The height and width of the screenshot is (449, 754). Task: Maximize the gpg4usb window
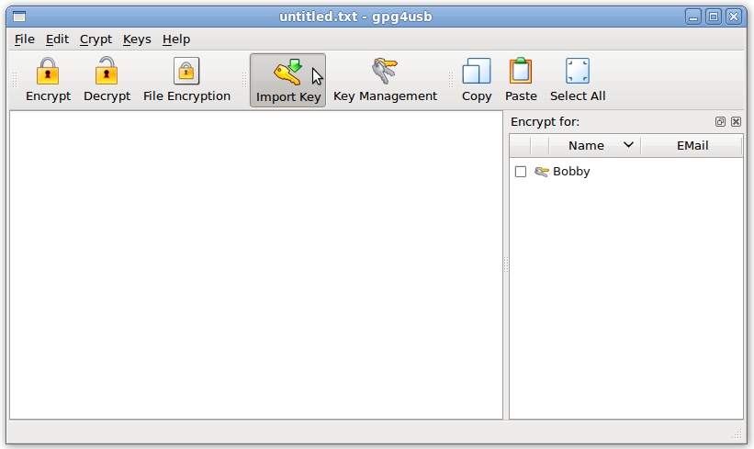pyautogui.click(x=714, y=17)
